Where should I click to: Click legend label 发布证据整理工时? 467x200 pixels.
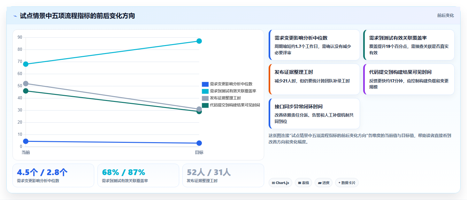tap(226, 98)
